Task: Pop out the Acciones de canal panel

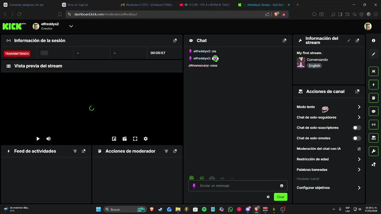Action: click(357, 92)
